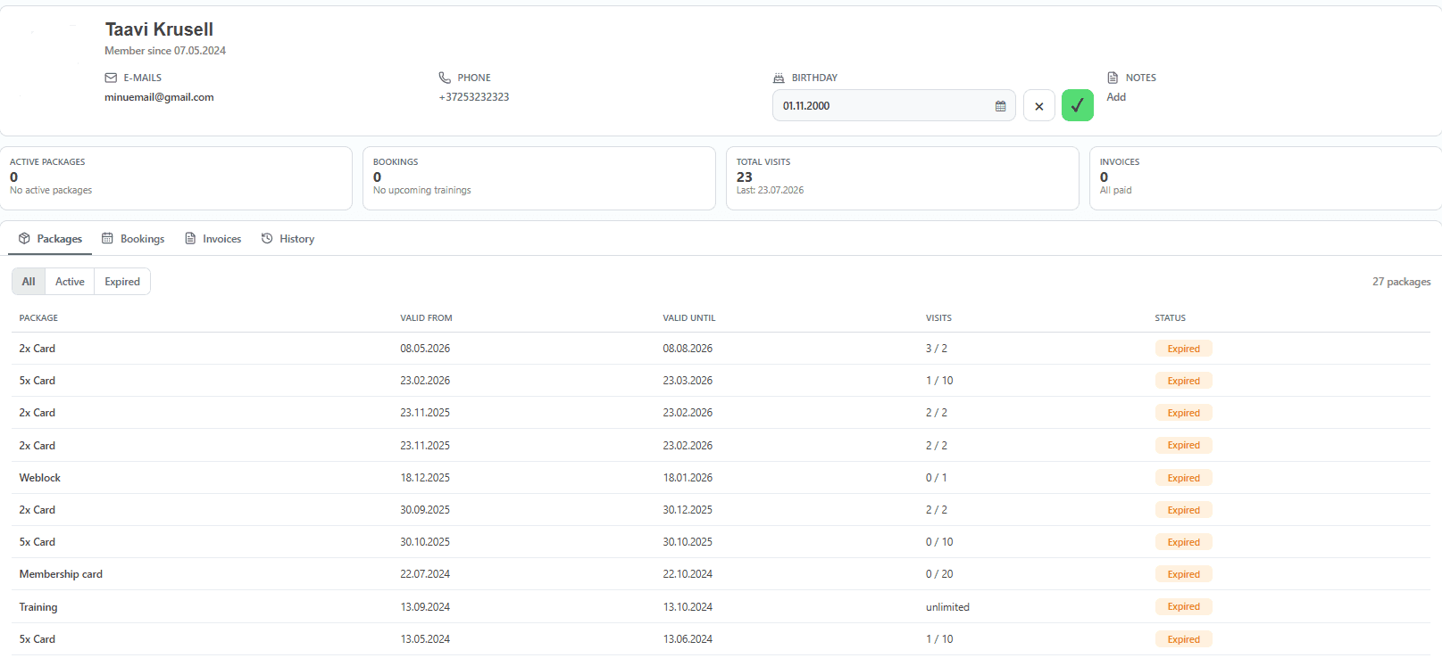Click the Taavi Krusell member name
The image size is (1442, 658).
pyautogui.click(x=159, y=29)
